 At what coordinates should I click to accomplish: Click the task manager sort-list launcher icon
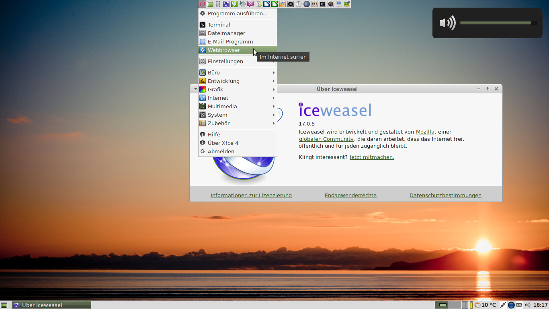click(258, 4)
